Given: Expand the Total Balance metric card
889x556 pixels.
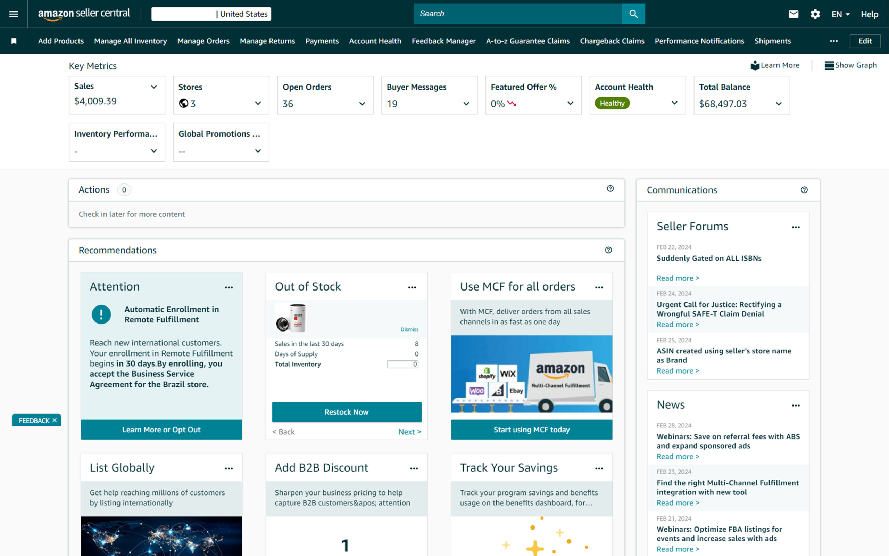Looking at the screenshot, I should tap(779, 104).
